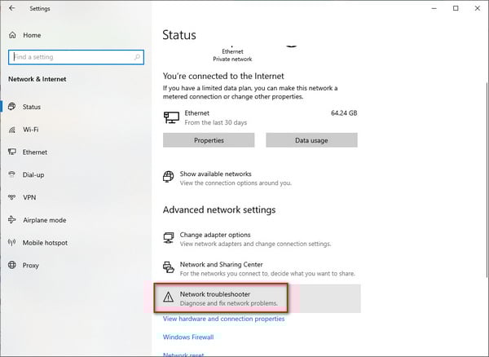
Task: Click the Airplane mode plane icon
Action: click(12, 220)
